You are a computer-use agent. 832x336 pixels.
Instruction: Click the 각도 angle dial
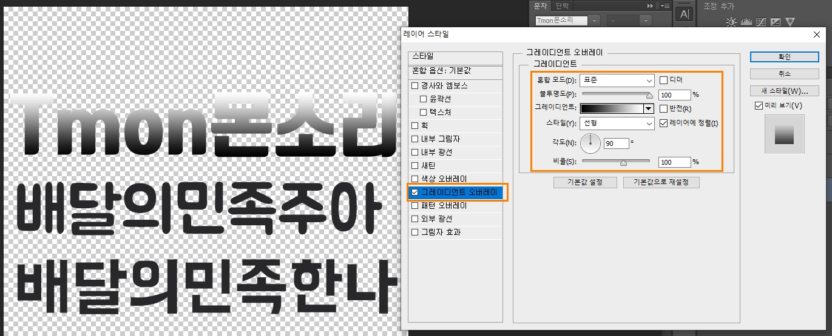590,143
